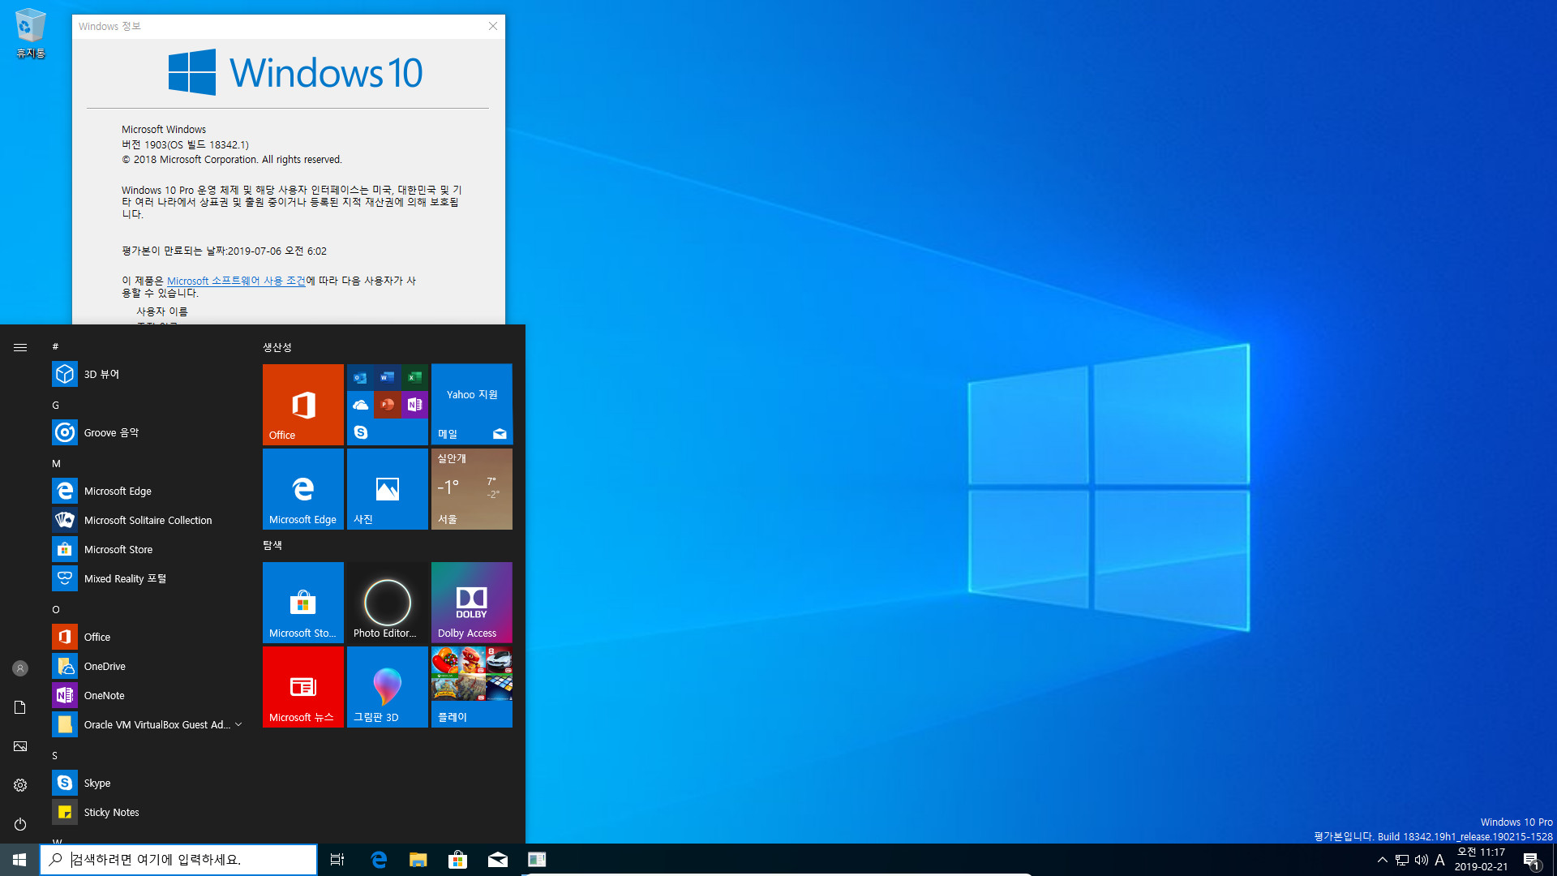The width and height of the screenshot is (1557, 876).
Task: Open Microsoft Office tile
Action: (302, 403)
